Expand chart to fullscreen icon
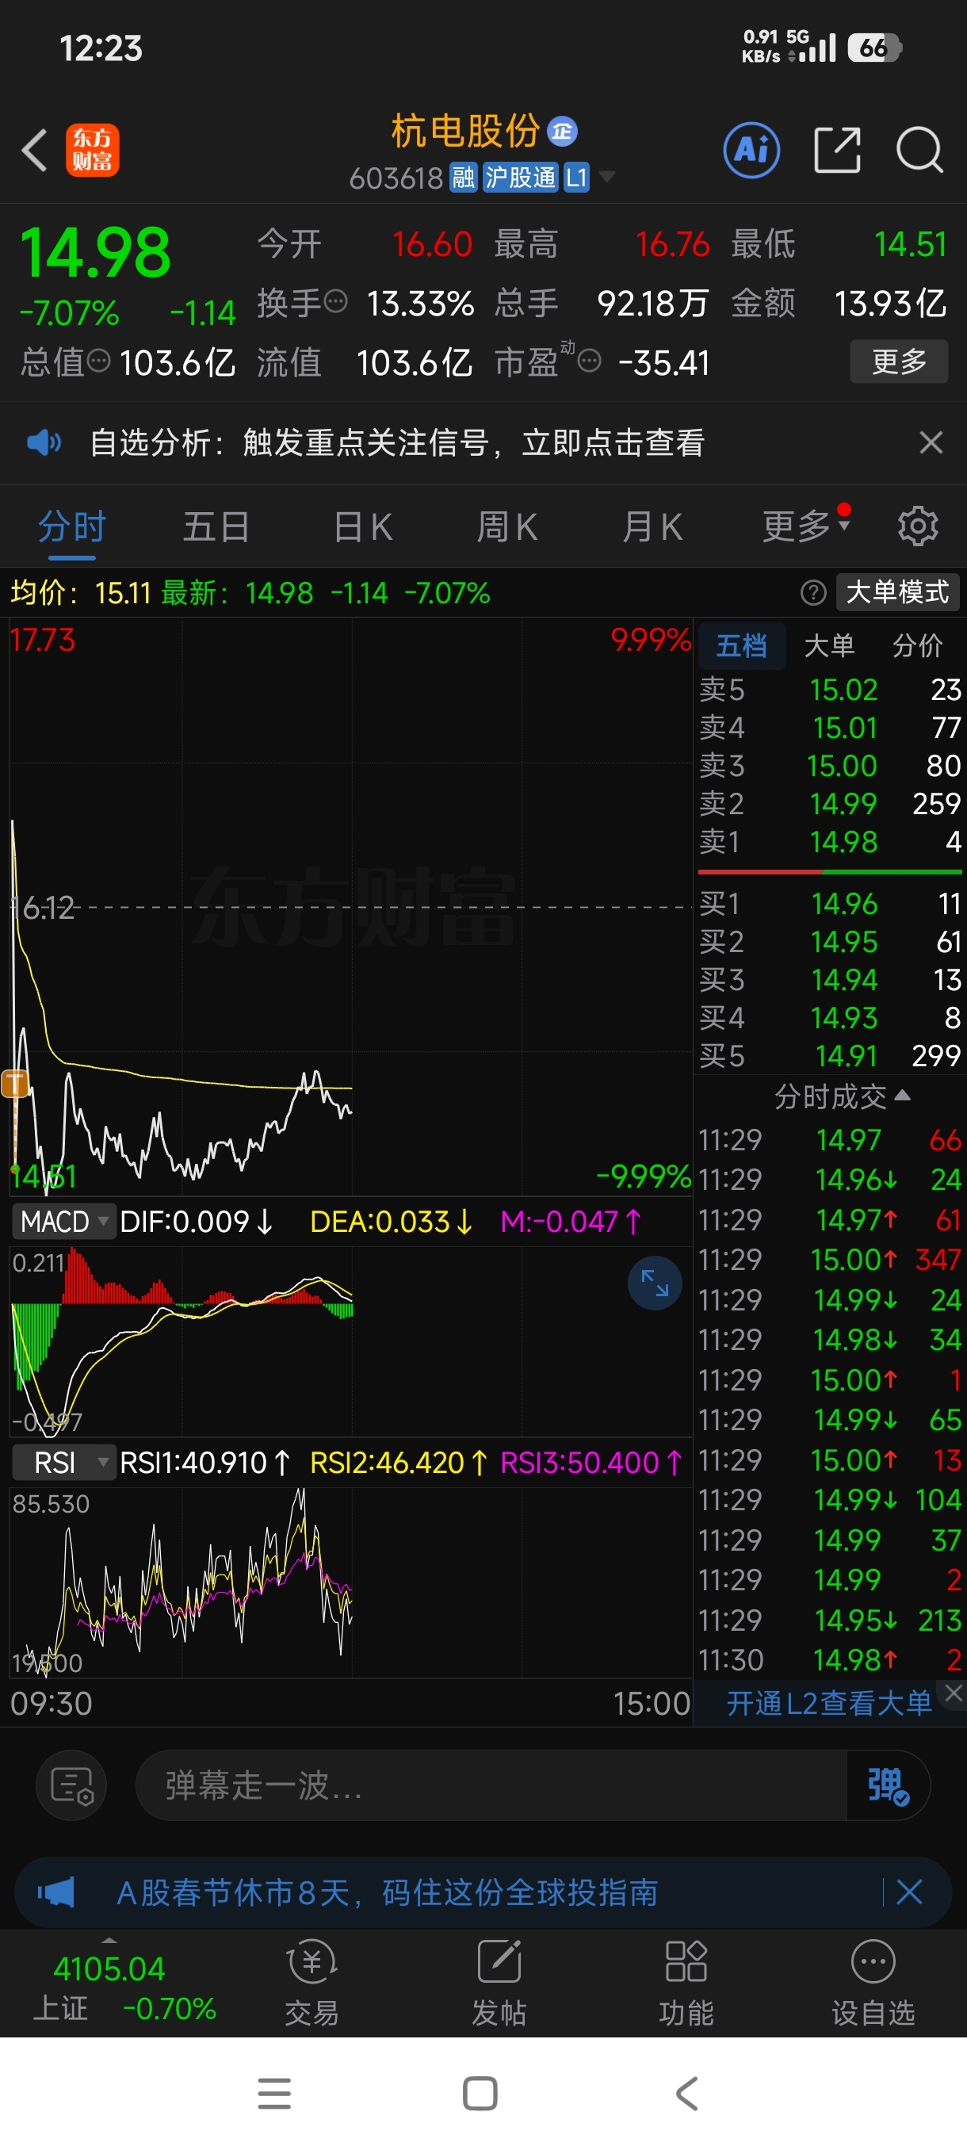The image size is (967, 2150). click(x=655, y=1283)
